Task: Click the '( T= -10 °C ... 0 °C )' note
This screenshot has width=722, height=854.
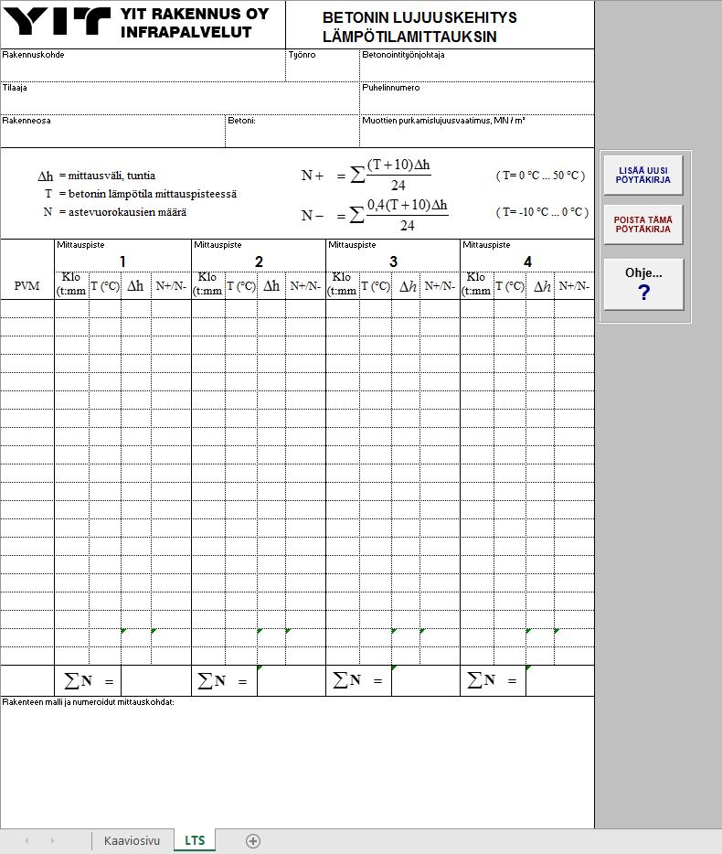Action: click(542, 212)
